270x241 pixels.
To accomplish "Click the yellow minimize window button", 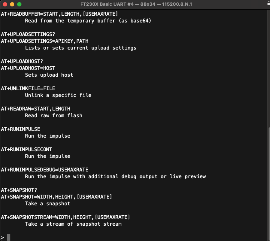I will (x=12, y=4).
